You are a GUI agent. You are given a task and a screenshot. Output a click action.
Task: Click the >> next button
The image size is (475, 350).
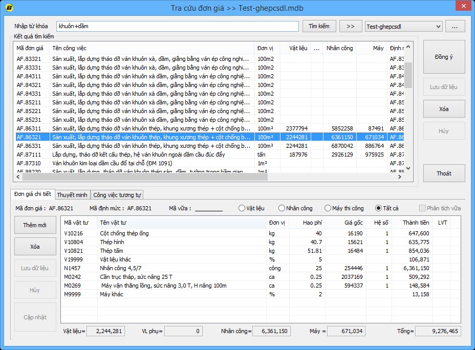pyautogui.click(x=350, y=26)
